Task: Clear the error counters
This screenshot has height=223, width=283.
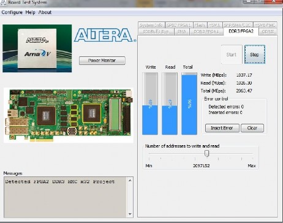Action: coord(252,128)
